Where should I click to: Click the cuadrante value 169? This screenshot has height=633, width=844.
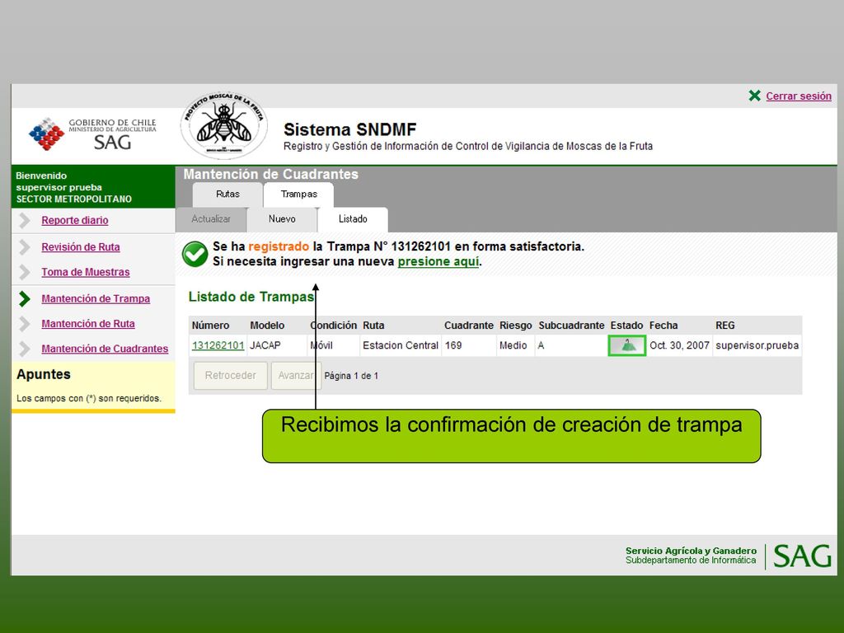coord(453,345)
